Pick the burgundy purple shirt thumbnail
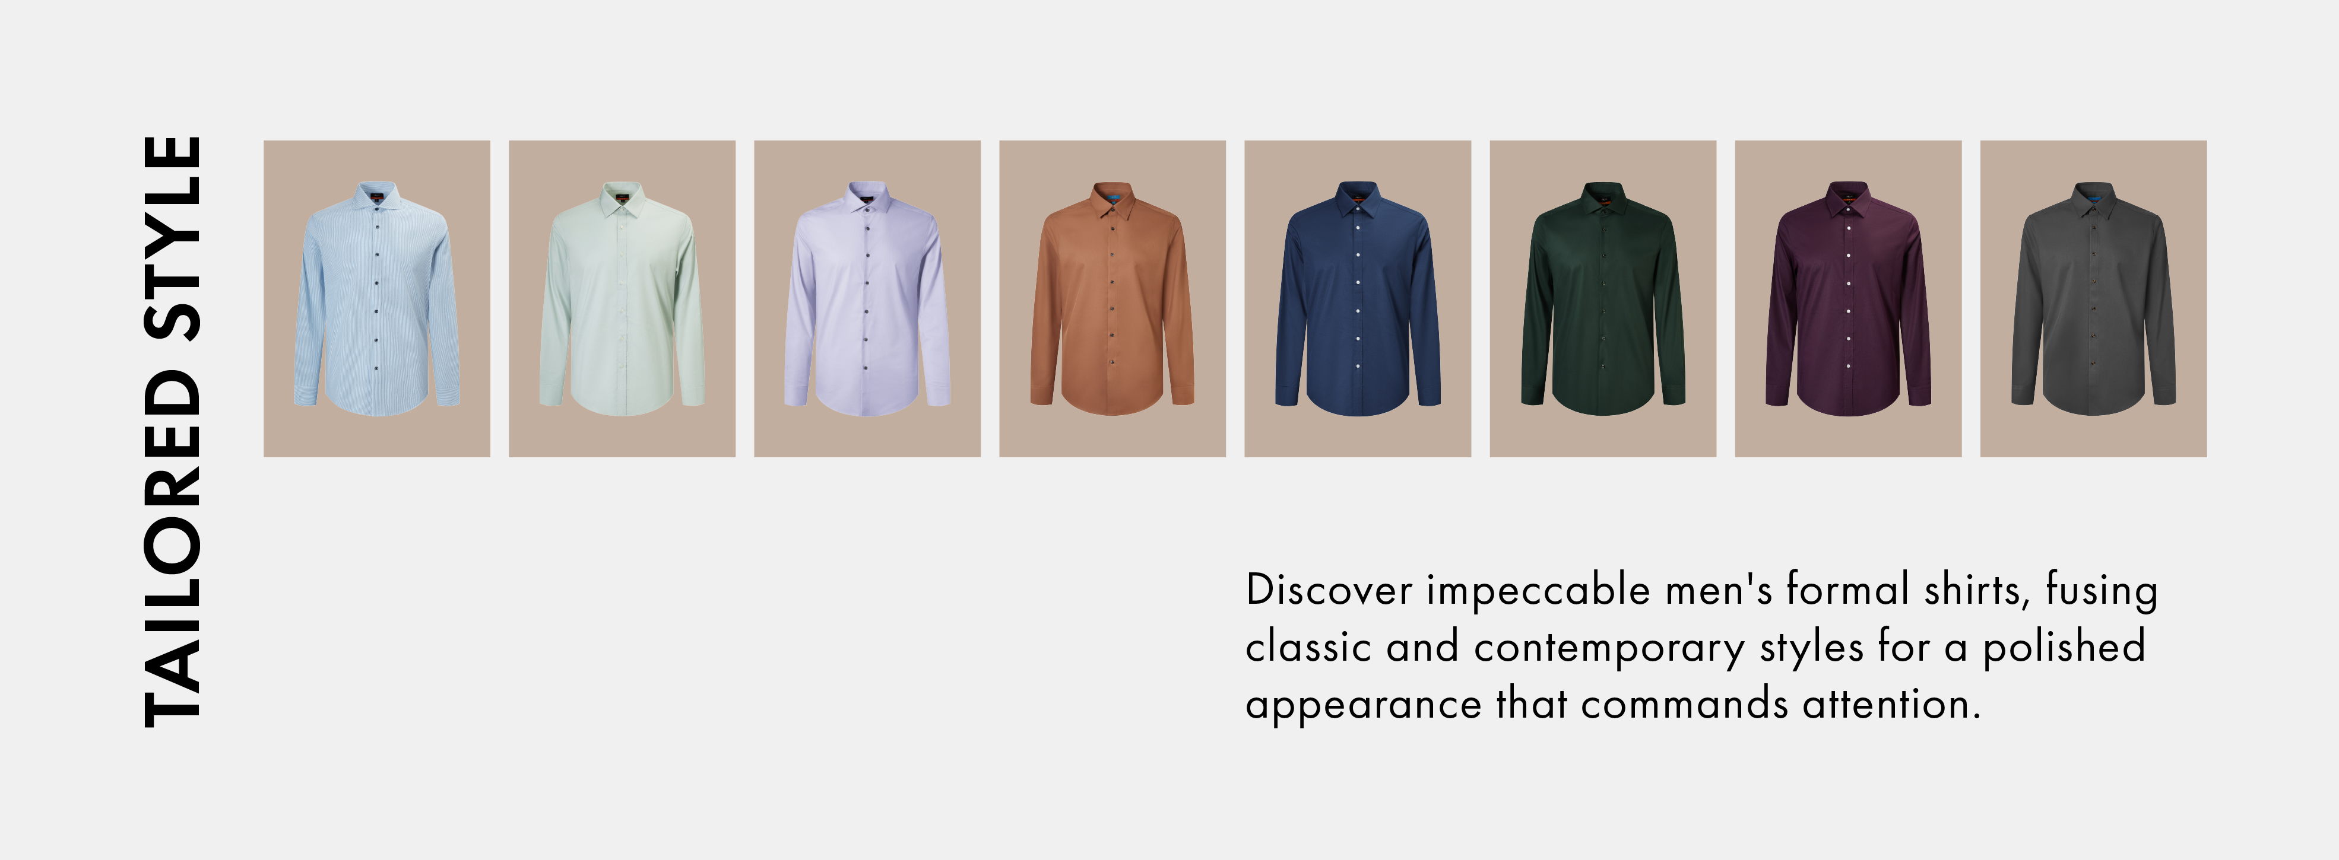The width and height of the screenshot is (2339, 860). point(1848,298)
